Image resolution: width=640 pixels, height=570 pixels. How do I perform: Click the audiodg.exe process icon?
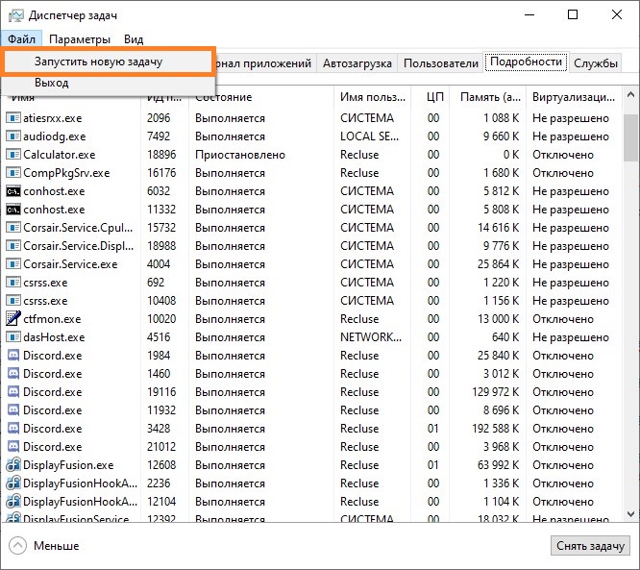tap(13, 136)
